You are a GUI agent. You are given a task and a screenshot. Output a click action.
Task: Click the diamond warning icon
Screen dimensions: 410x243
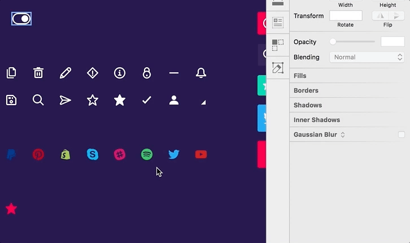(93, 73)
